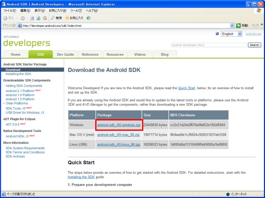Click the History icon in toolbar

pyautogui.click(x=88, y=18)
